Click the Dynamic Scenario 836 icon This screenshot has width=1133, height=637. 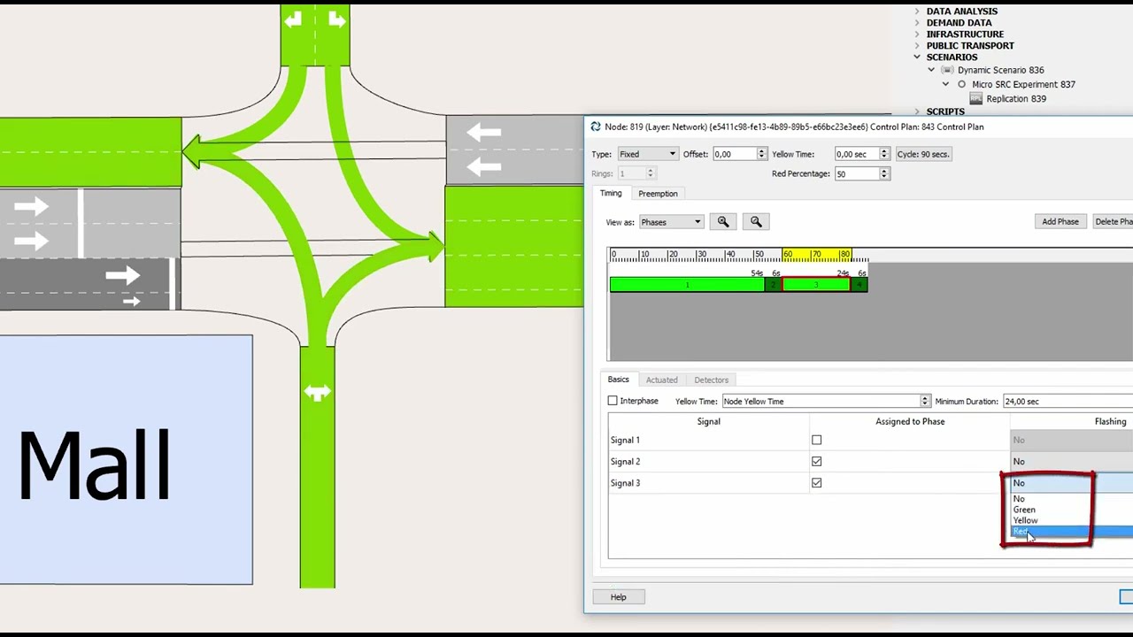tap(946, 70)
